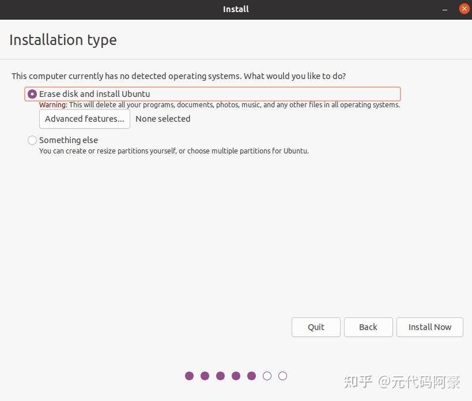Click the Something else description text

click(173, 151)
